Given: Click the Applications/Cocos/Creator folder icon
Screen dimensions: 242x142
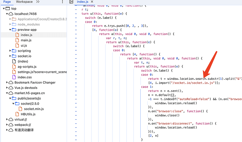Looking at the screenshot, I should [x=14, y=19].
